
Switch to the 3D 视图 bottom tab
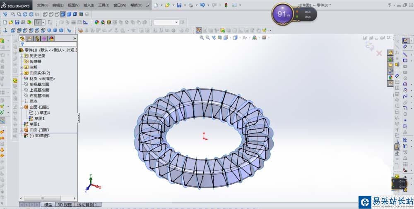[65, 204]
